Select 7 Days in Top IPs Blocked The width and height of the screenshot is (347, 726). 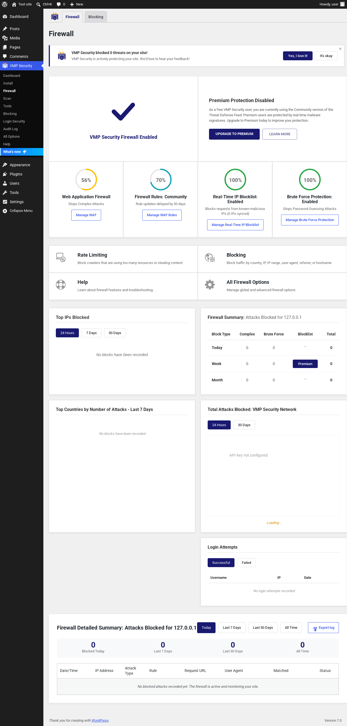(x=91, y=333)
